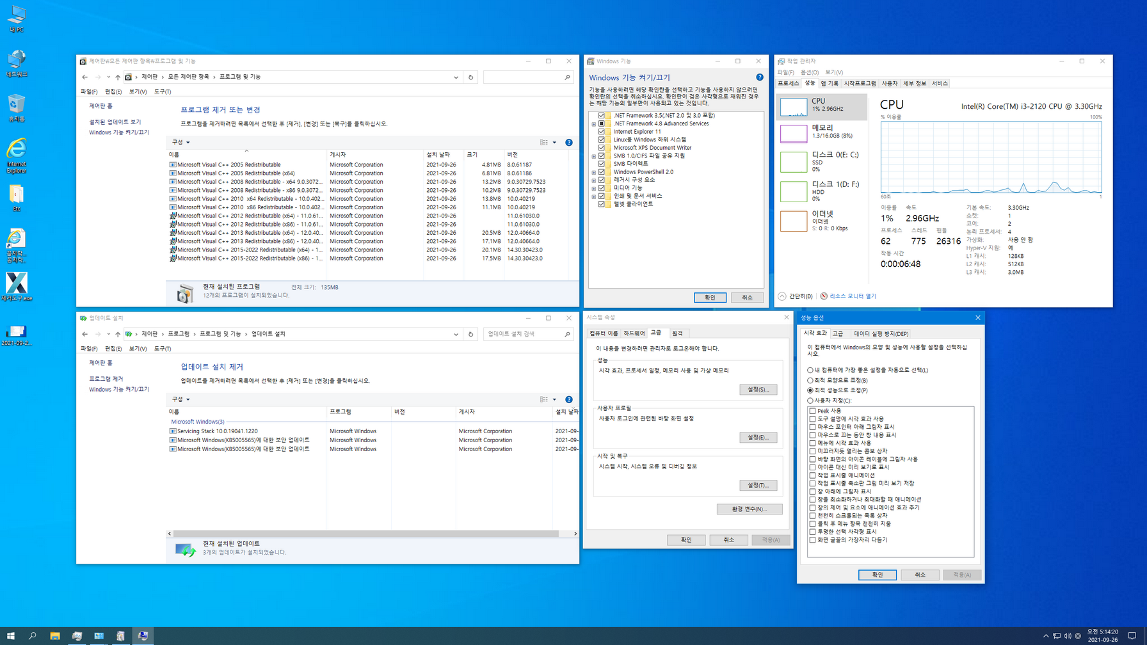Click the volume icon in system tray
Image resolution: width=1147 pixels, height=645 pixels.
pos(1067,636)
